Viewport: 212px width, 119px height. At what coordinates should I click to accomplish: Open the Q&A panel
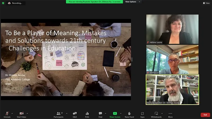pyautogui.click(x=75, y=114)
